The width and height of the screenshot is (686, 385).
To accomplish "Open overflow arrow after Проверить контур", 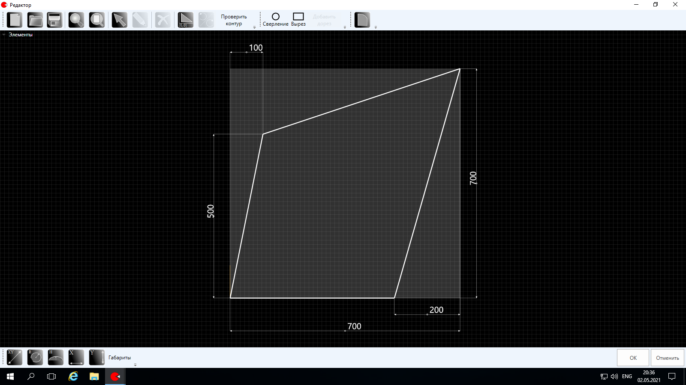I will click(x=254, y=27).
